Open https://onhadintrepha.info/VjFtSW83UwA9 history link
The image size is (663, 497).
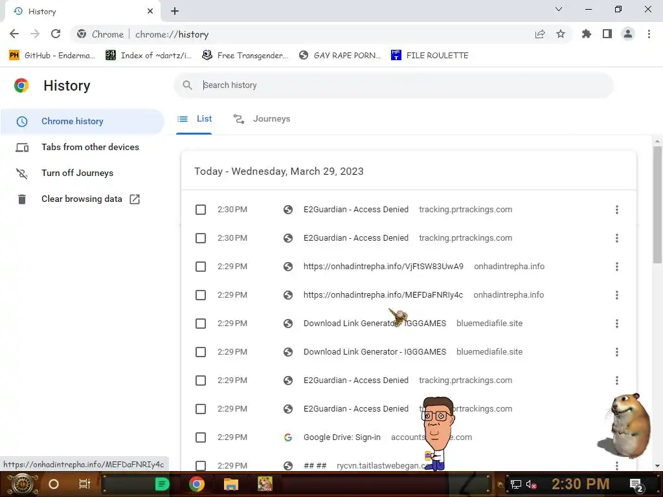pos(383,267)
